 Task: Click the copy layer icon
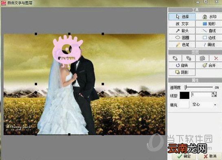(202, 58)
